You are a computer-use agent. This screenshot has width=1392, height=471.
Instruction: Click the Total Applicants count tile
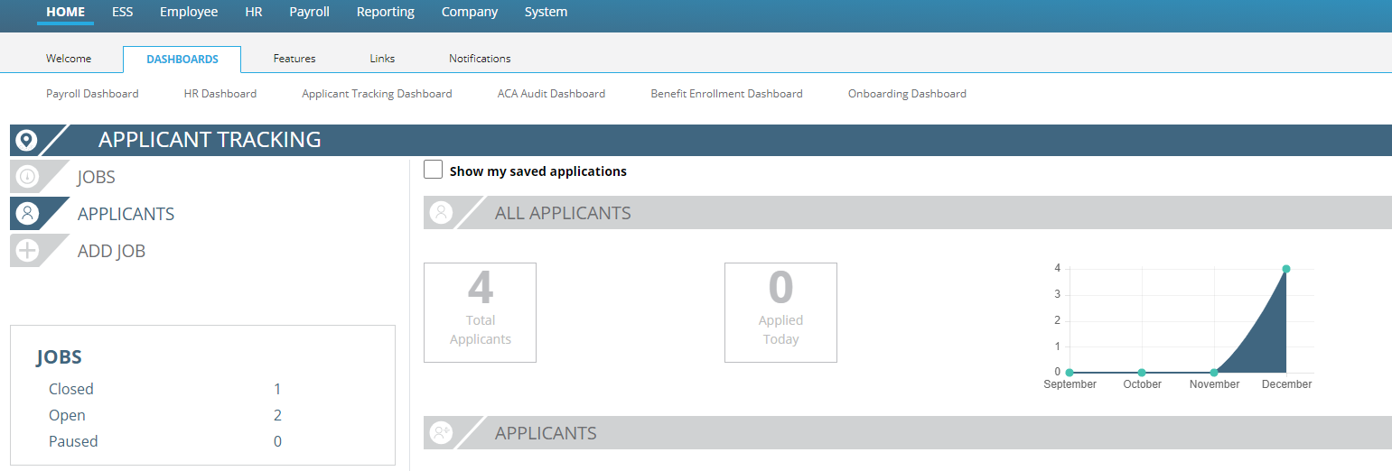coord(480,312)
